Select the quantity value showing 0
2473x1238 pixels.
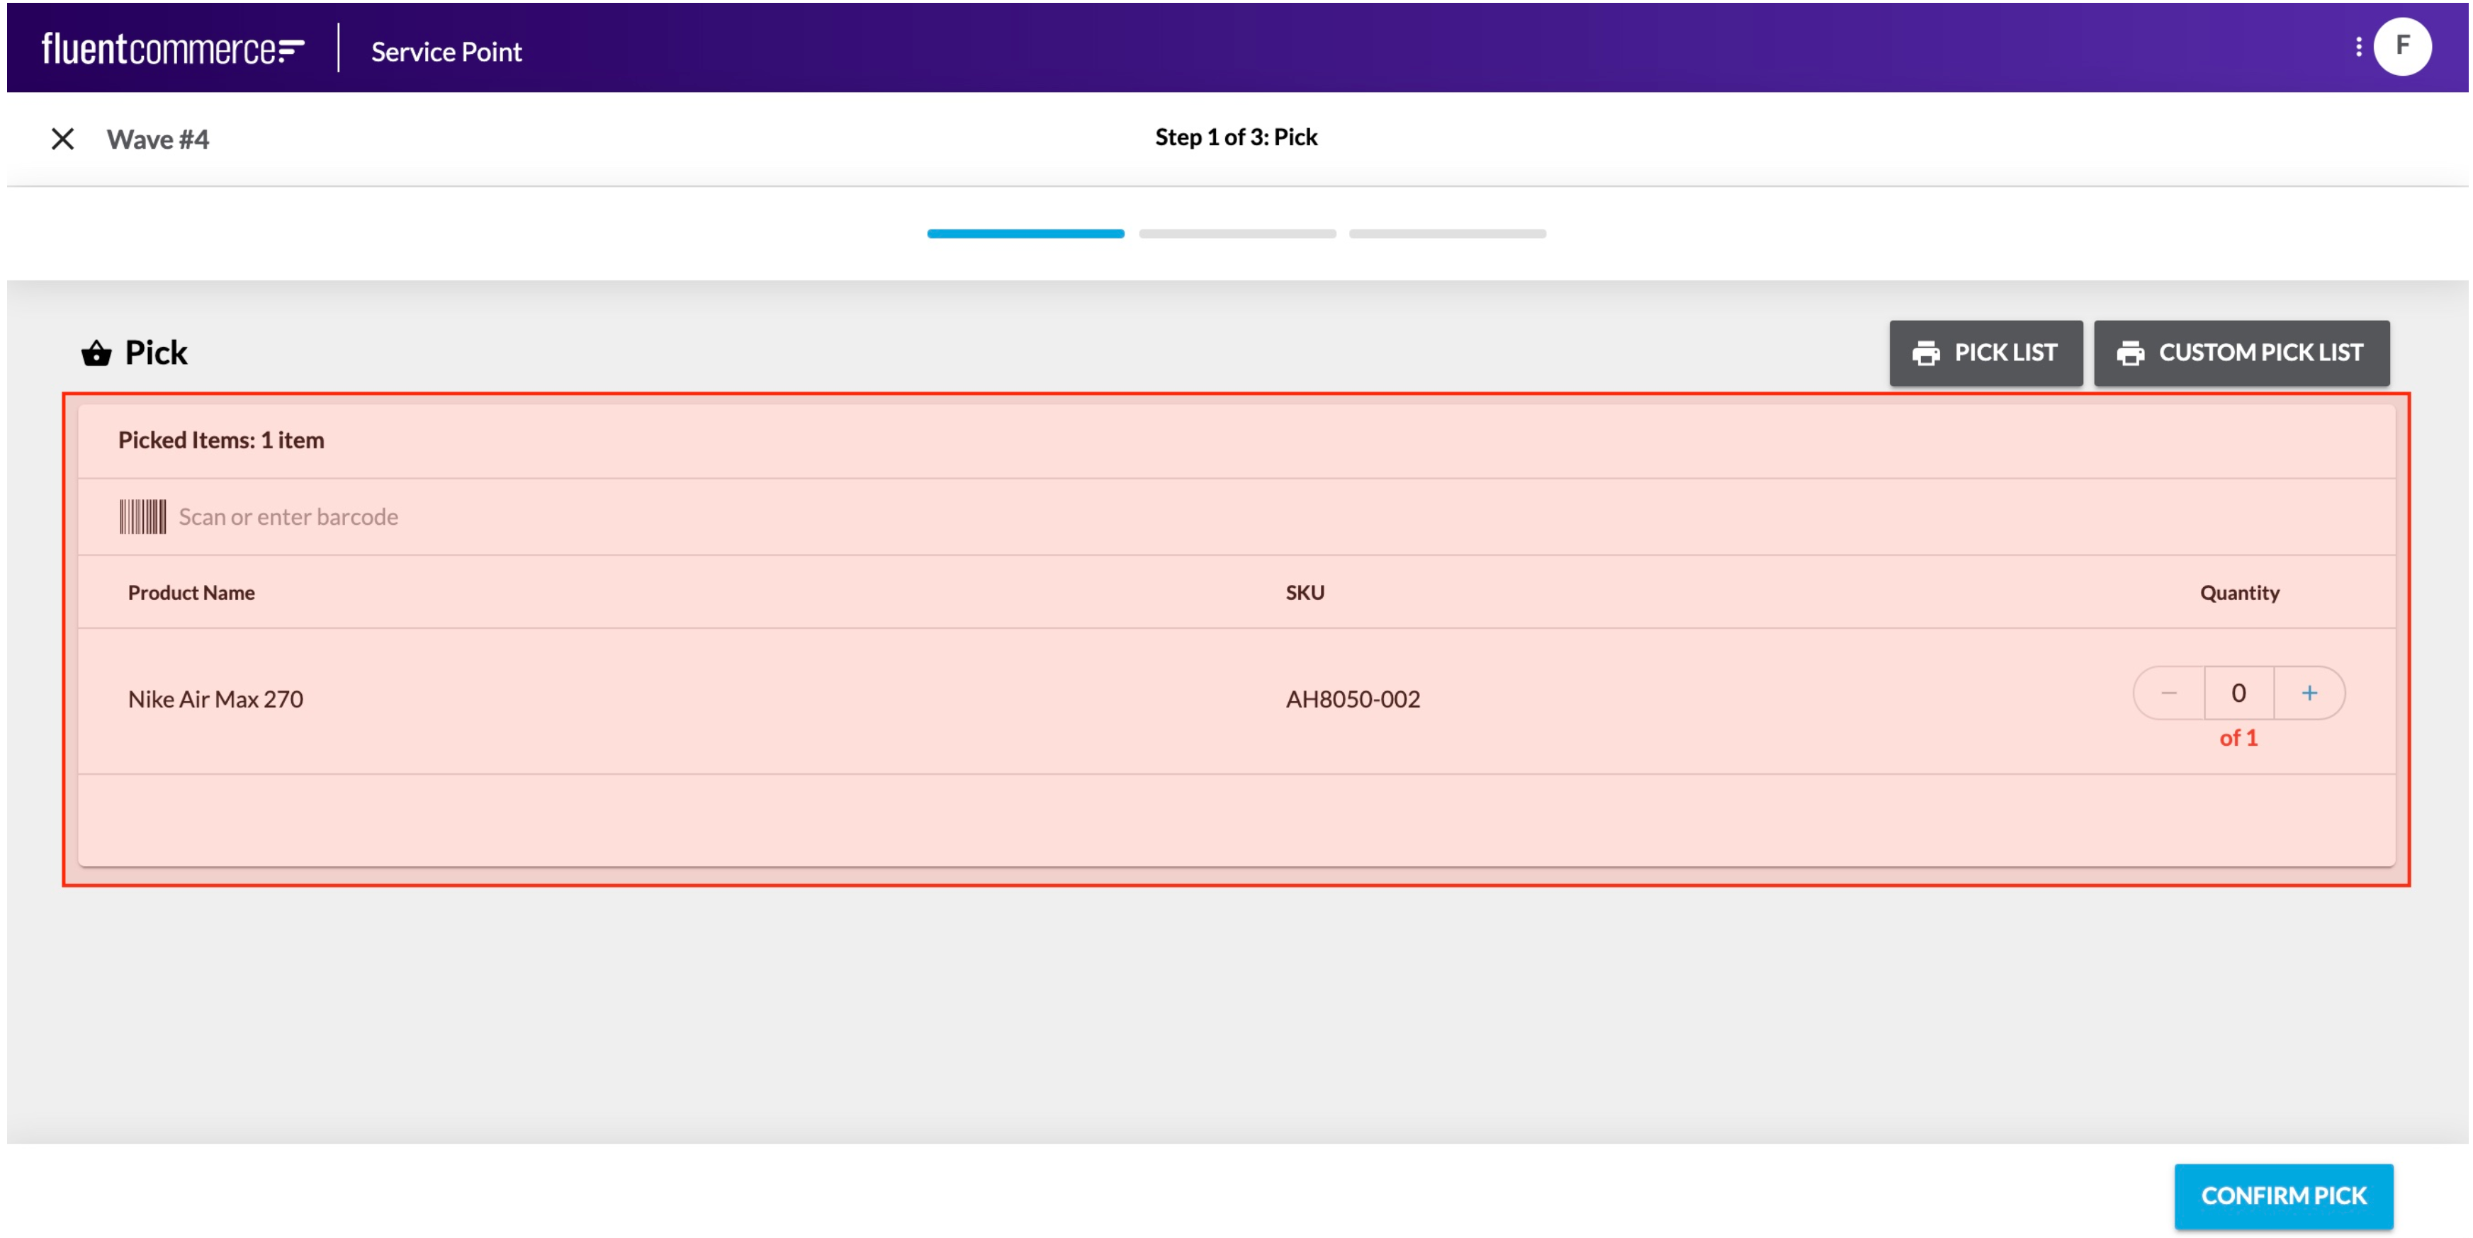2240,692
